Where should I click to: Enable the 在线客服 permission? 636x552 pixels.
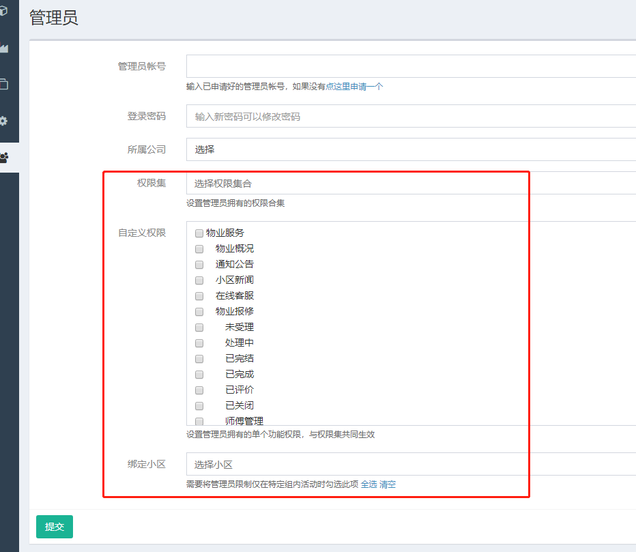[x=199, y=296]
